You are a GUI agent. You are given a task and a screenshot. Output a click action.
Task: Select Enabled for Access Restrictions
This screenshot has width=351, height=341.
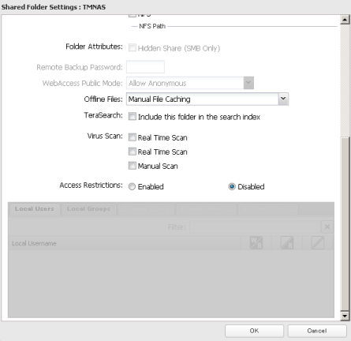132,186
